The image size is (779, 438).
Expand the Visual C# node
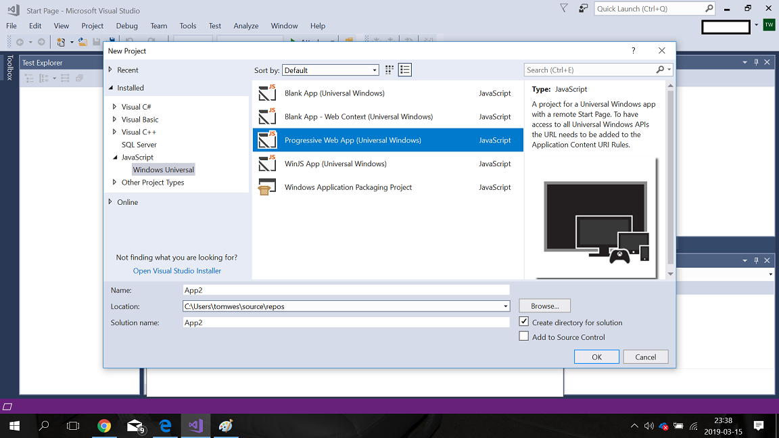click(x=115, y=107)
